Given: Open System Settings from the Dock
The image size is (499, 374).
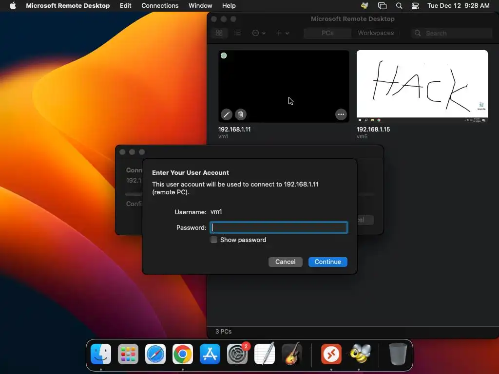Looking at the screenshot, I should pos(237,354).
